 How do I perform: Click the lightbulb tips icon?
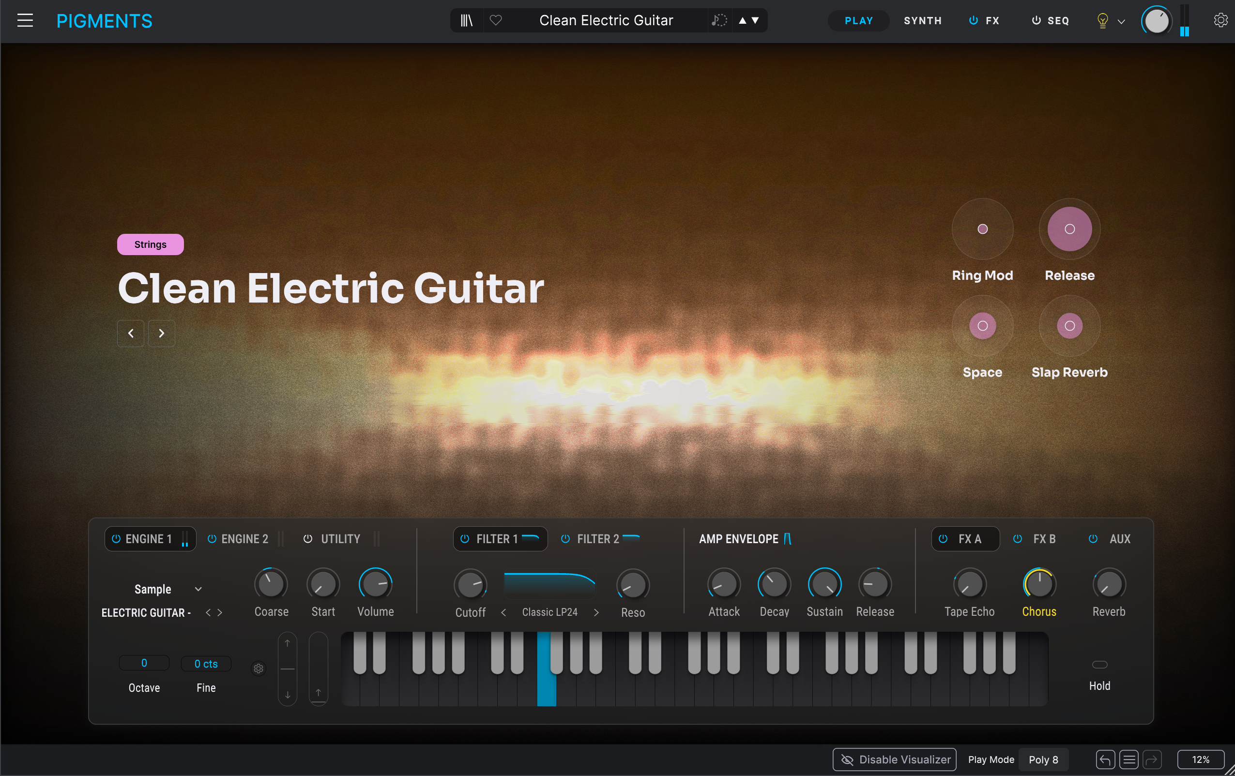point(1102,20)
